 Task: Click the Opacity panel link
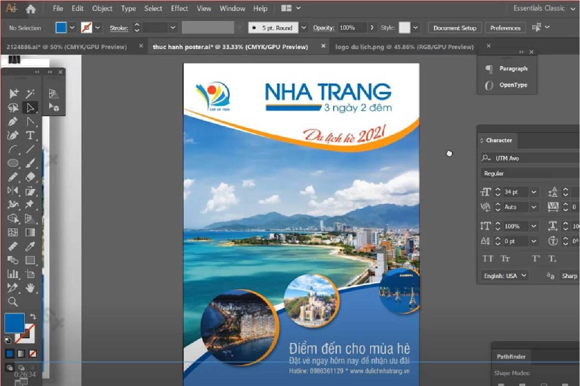click(323, 28)
